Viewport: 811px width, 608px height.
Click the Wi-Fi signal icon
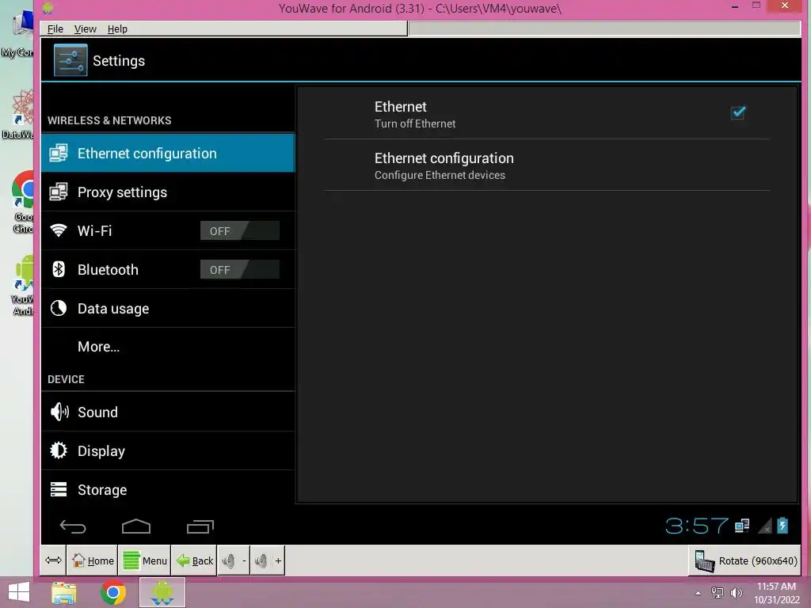point(59,230)
